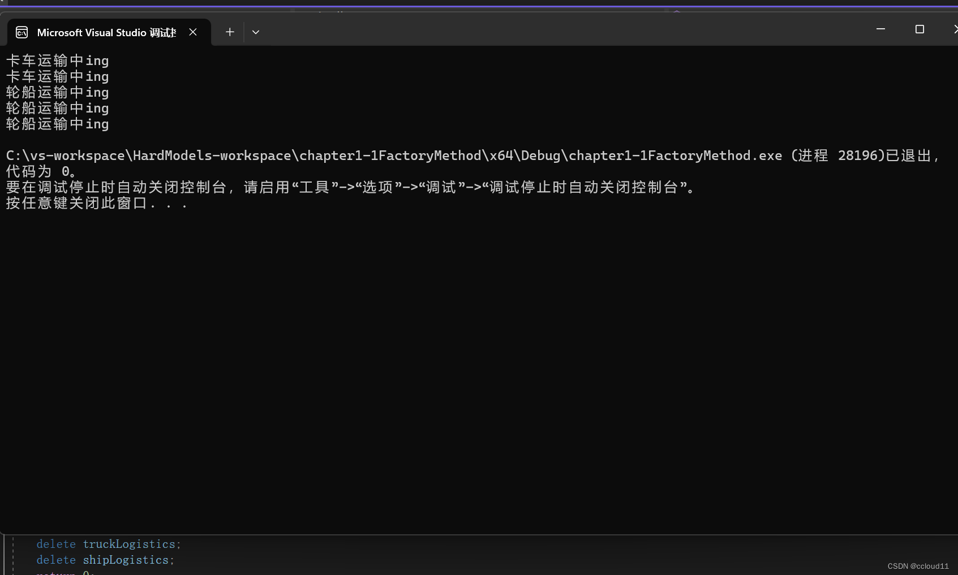Click 'delete shipLogistics;' in the code editor

[105, 560]
